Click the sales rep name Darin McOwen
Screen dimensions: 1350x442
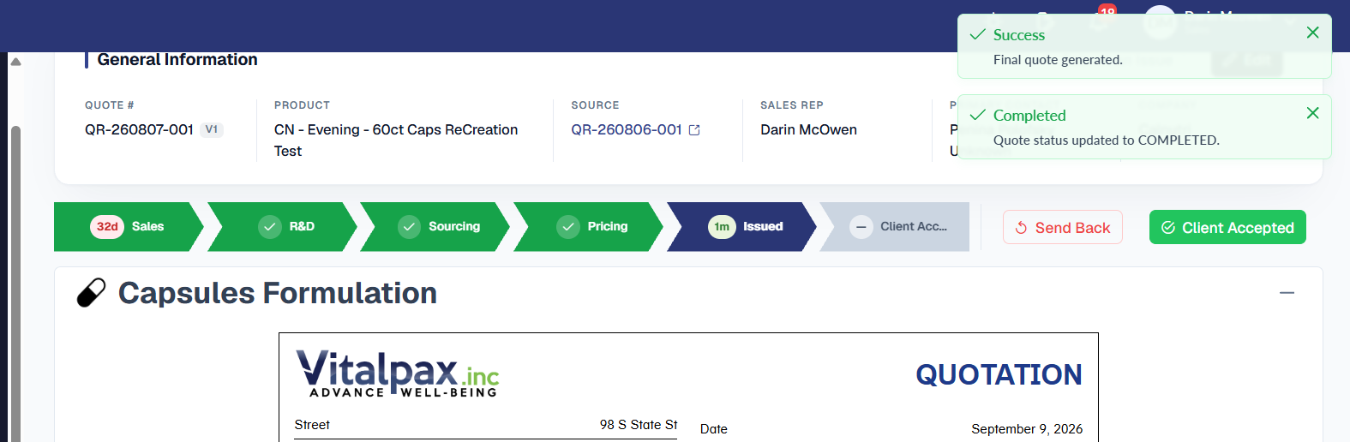808,129
